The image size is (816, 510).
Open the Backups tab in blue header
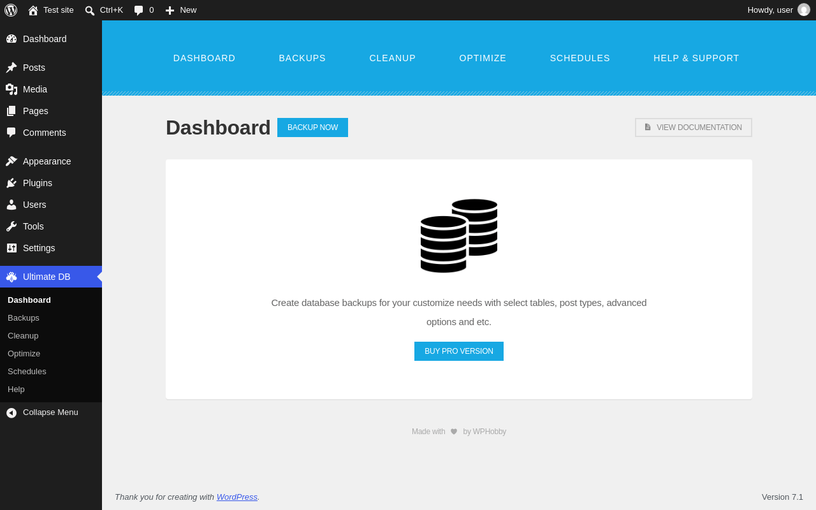[302, 58]
